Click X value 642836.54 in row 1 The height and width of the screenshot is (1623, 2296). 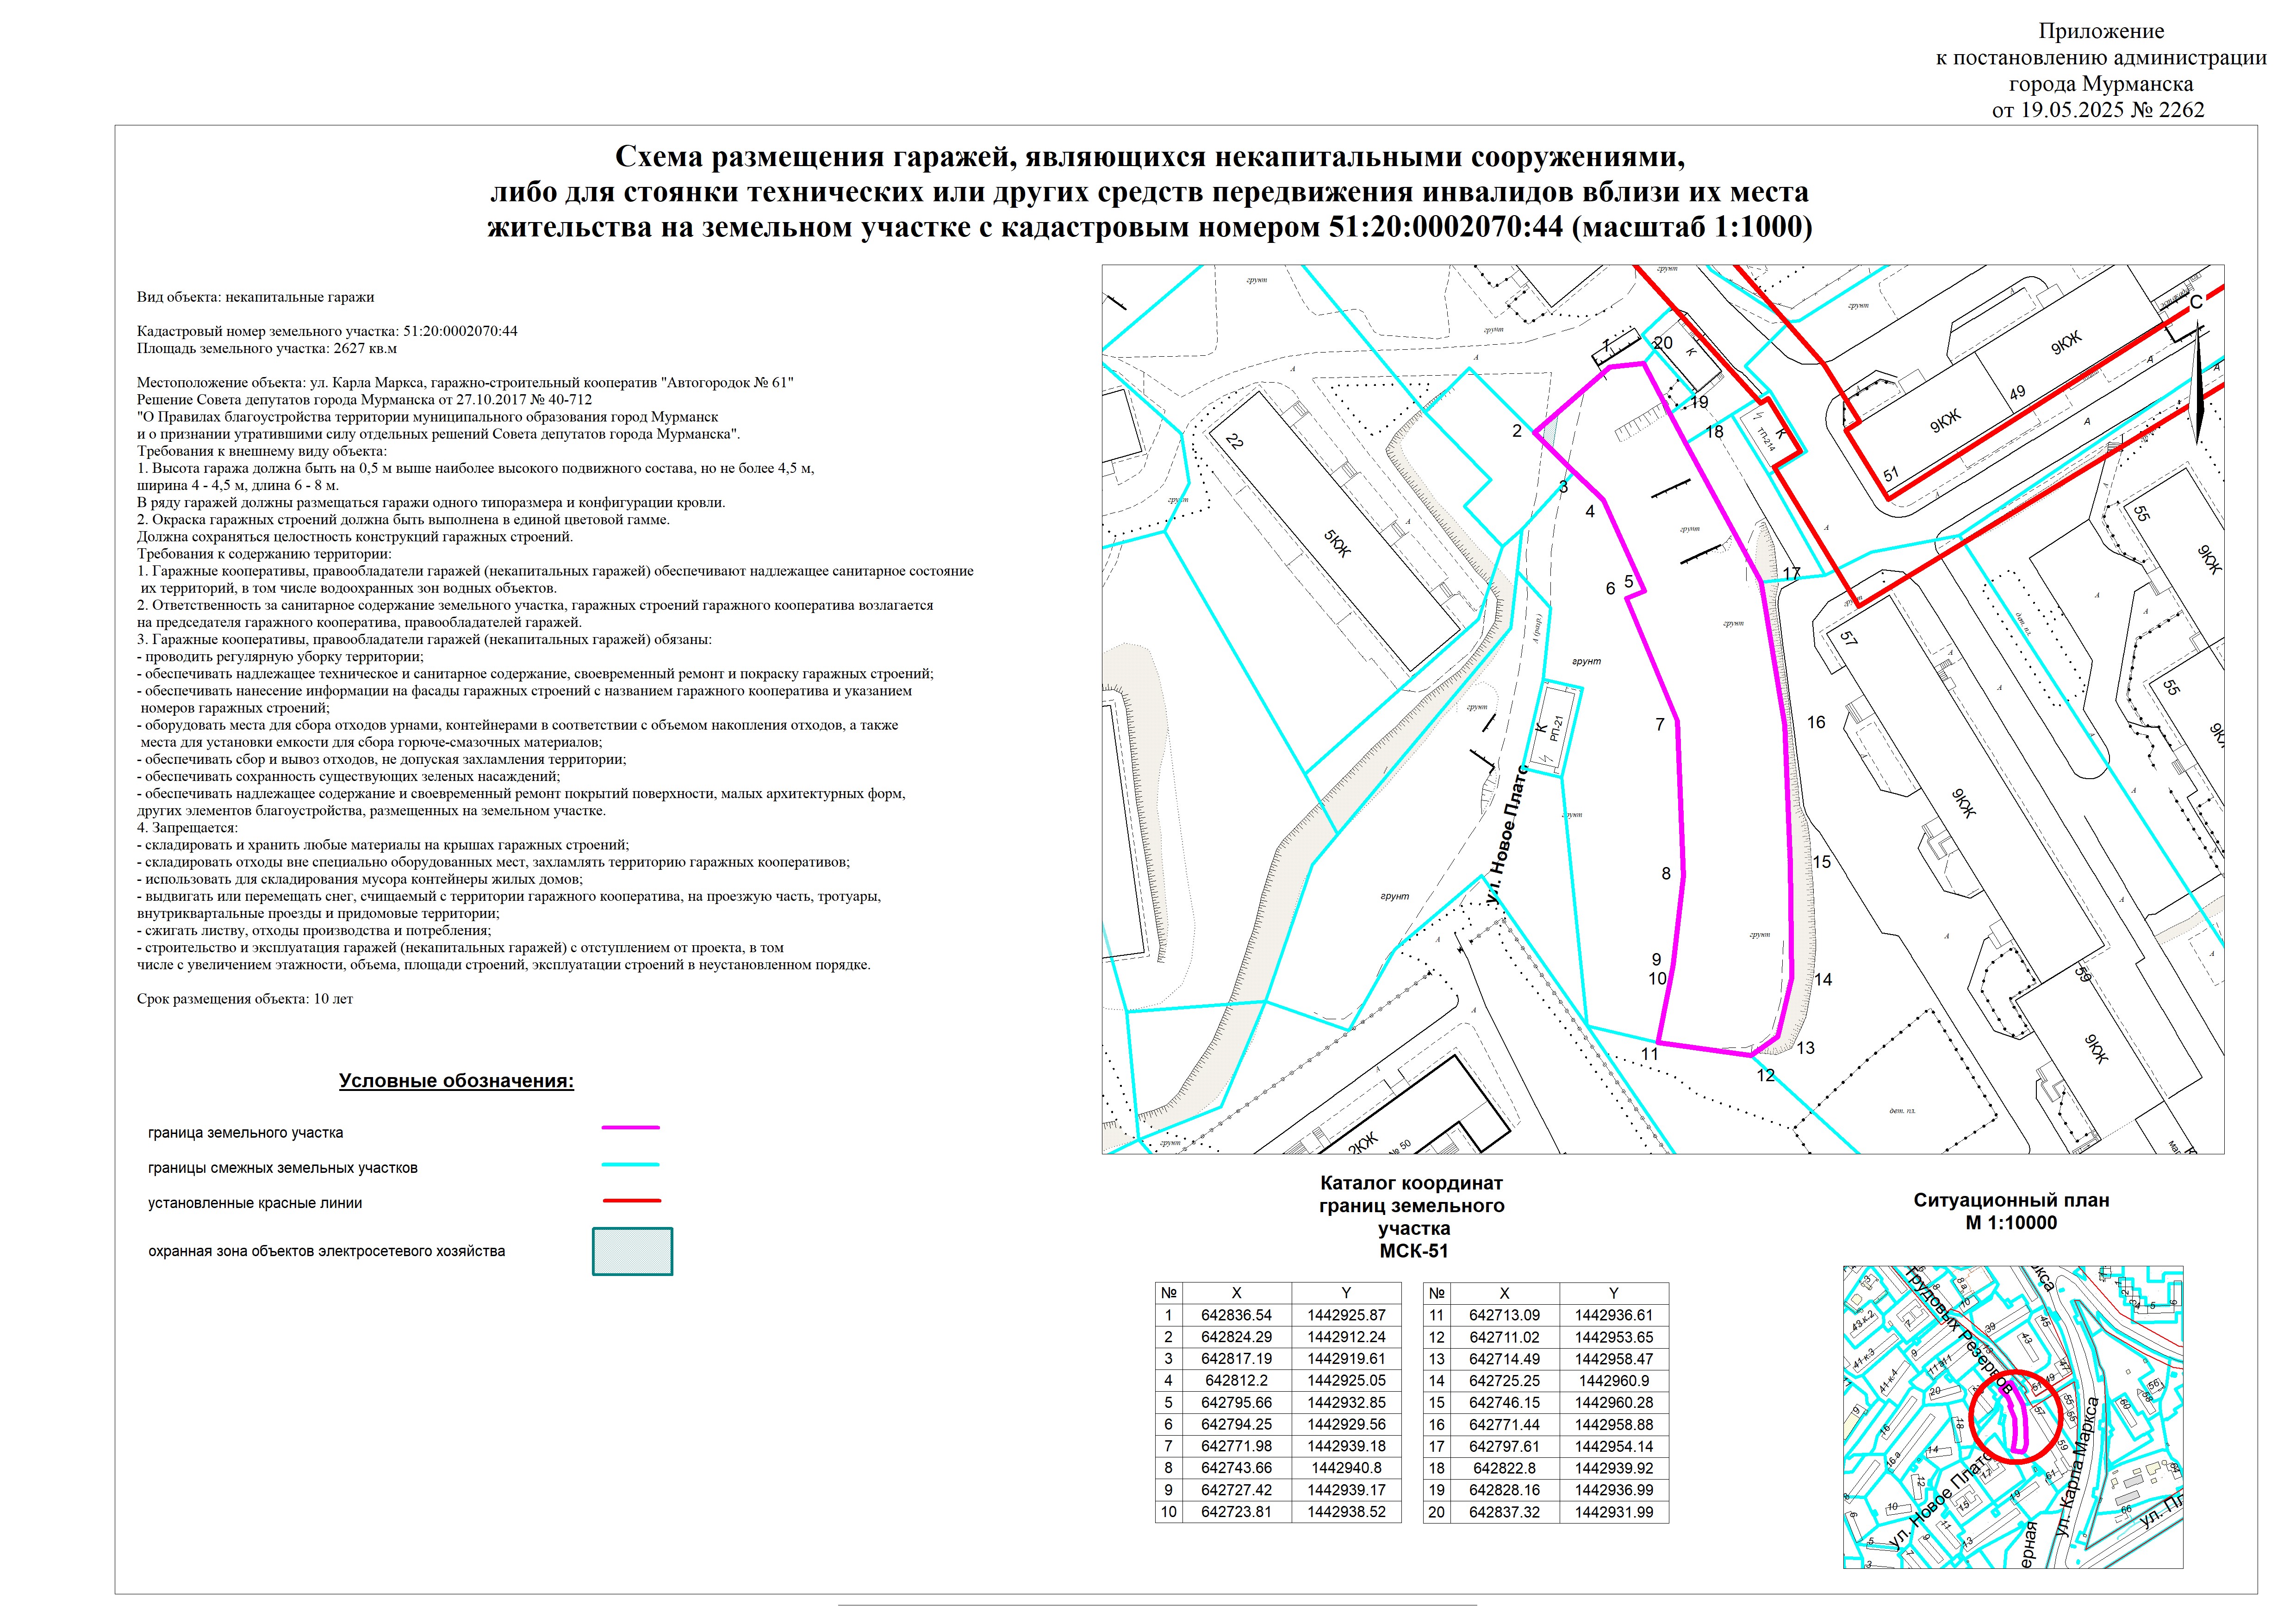pyautogui.click(x=1236, y=1315)
